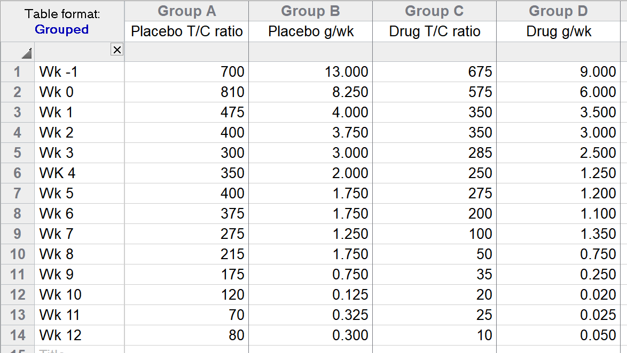Click the Placebo T/C ratio subcolumn title
Image resolution: width=627 pixels, height=353 pixels.
185,31
